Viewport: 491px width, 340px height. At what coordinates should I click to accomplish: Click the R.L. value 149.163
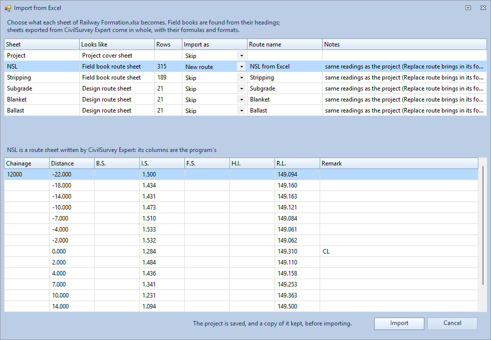pyautogui.click(x=297, y=196)
